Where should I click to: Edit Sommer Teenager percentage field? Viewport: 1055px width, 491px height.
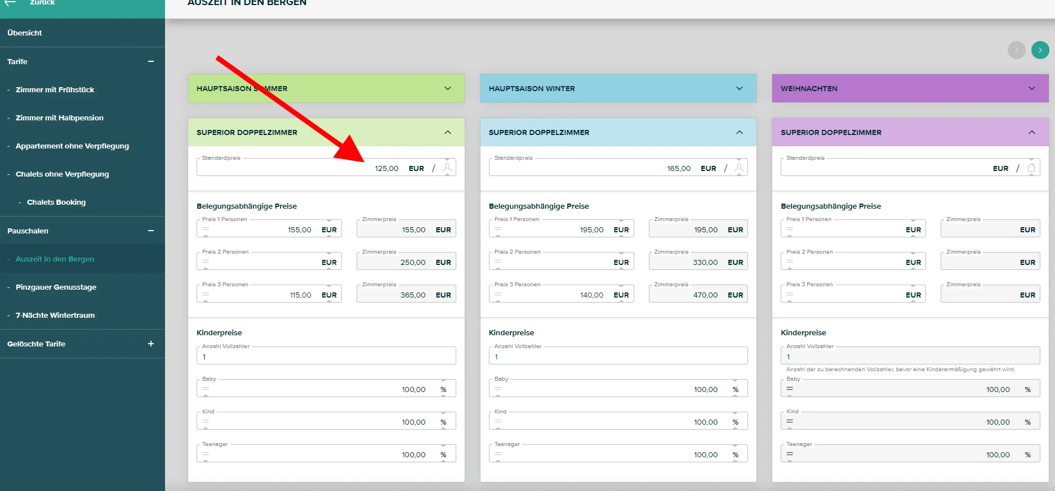[326, 454]
